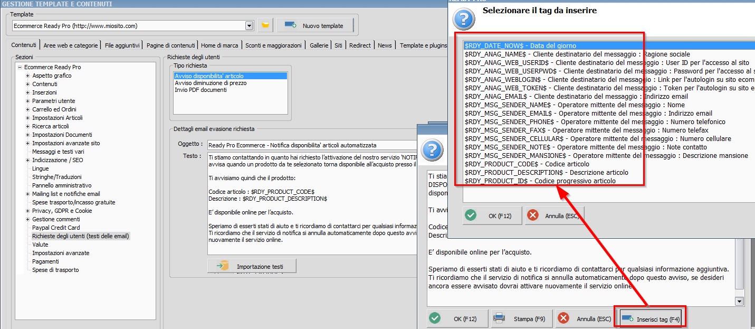Select the Spese di trasporto tree item
755x329 pixels.
55,270
